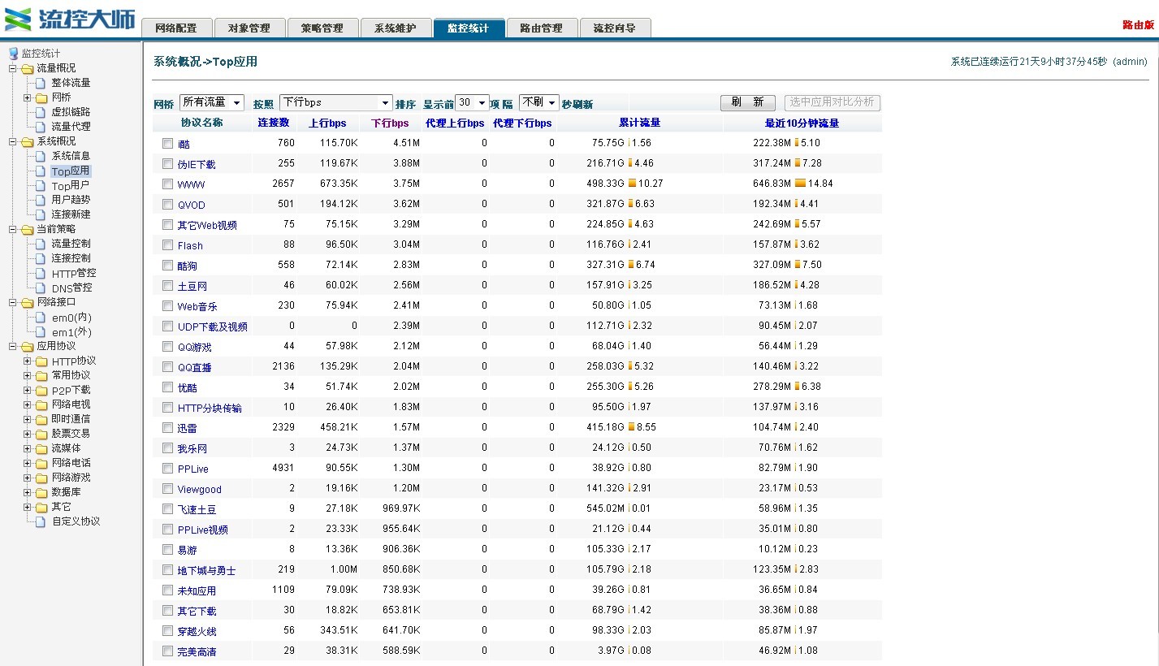Click the 流量概况 folder icon

pyautogui.click(x=28, y=68)
